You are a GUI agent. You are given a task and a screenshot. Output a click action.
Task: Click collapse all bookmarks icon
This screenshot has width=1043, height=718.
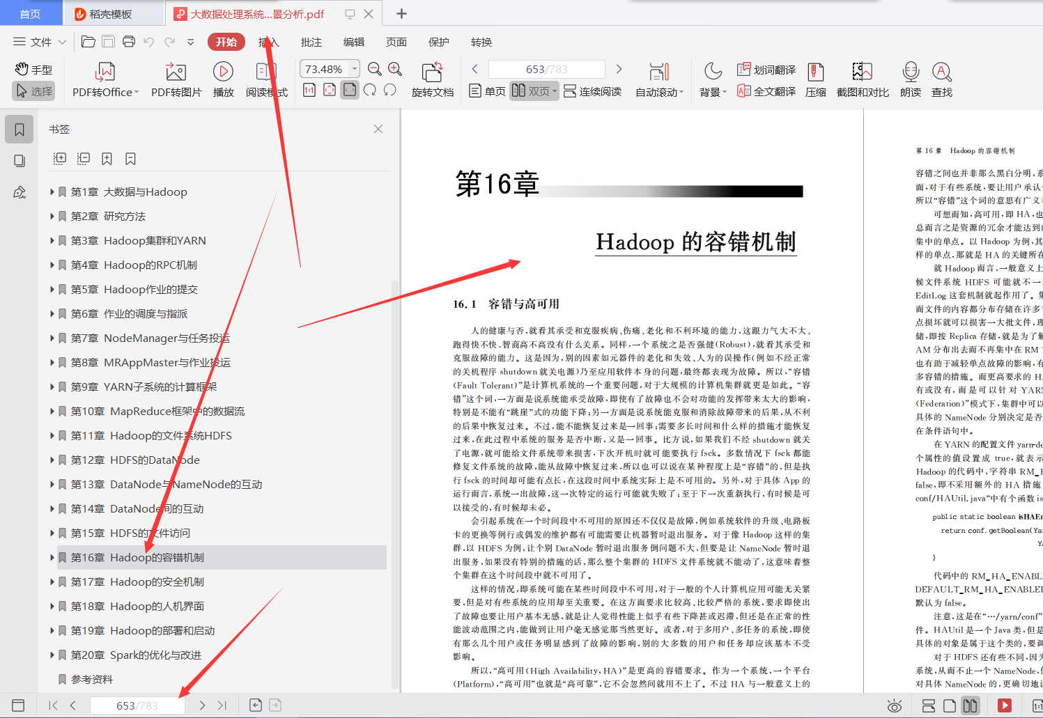point(84,159)
